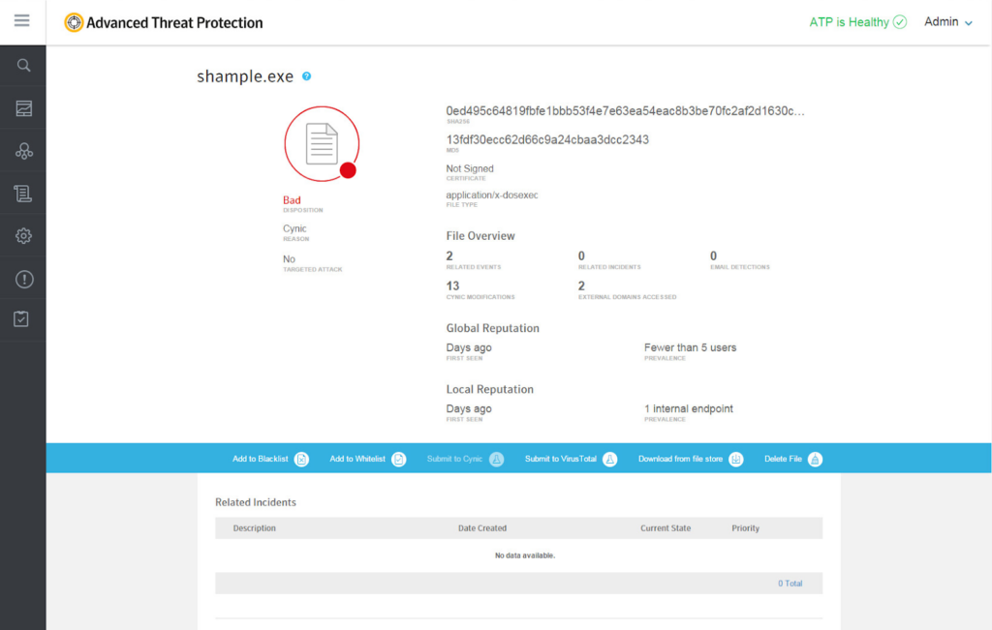The image size is (992, 630).
Task: Open the dashboard chart icon in sidebar
Action: pos(23,108)
